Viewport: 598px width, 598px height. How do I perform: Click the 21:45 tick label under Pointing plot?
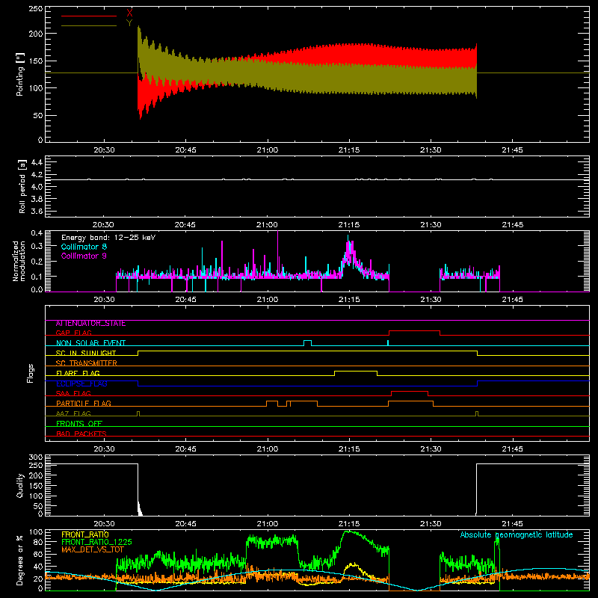[x=512, y=150]
